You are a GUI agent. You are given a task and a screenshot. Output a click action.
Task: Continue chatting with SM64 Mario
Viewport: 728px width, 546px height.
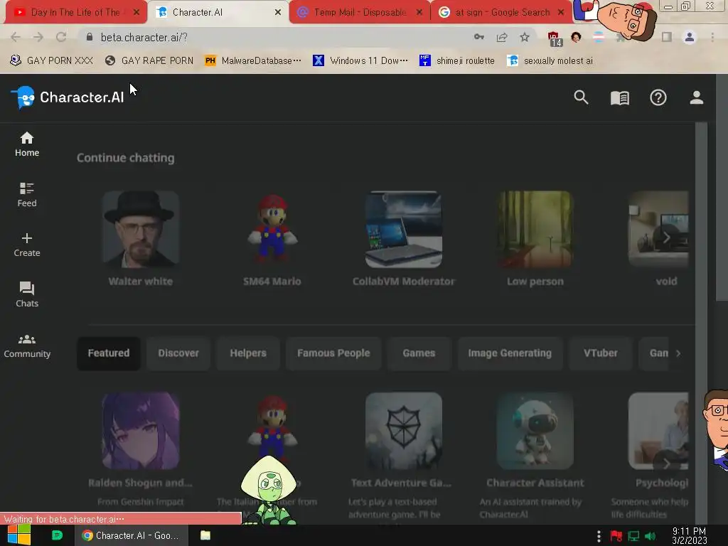[272, 240]
